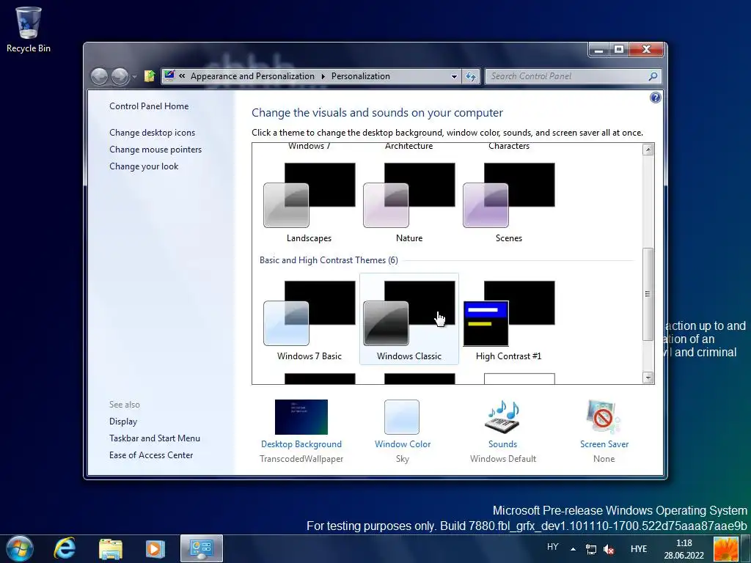Click the theme list scroll down arrow
Screen dimensions: 751x563
point(648,378)
